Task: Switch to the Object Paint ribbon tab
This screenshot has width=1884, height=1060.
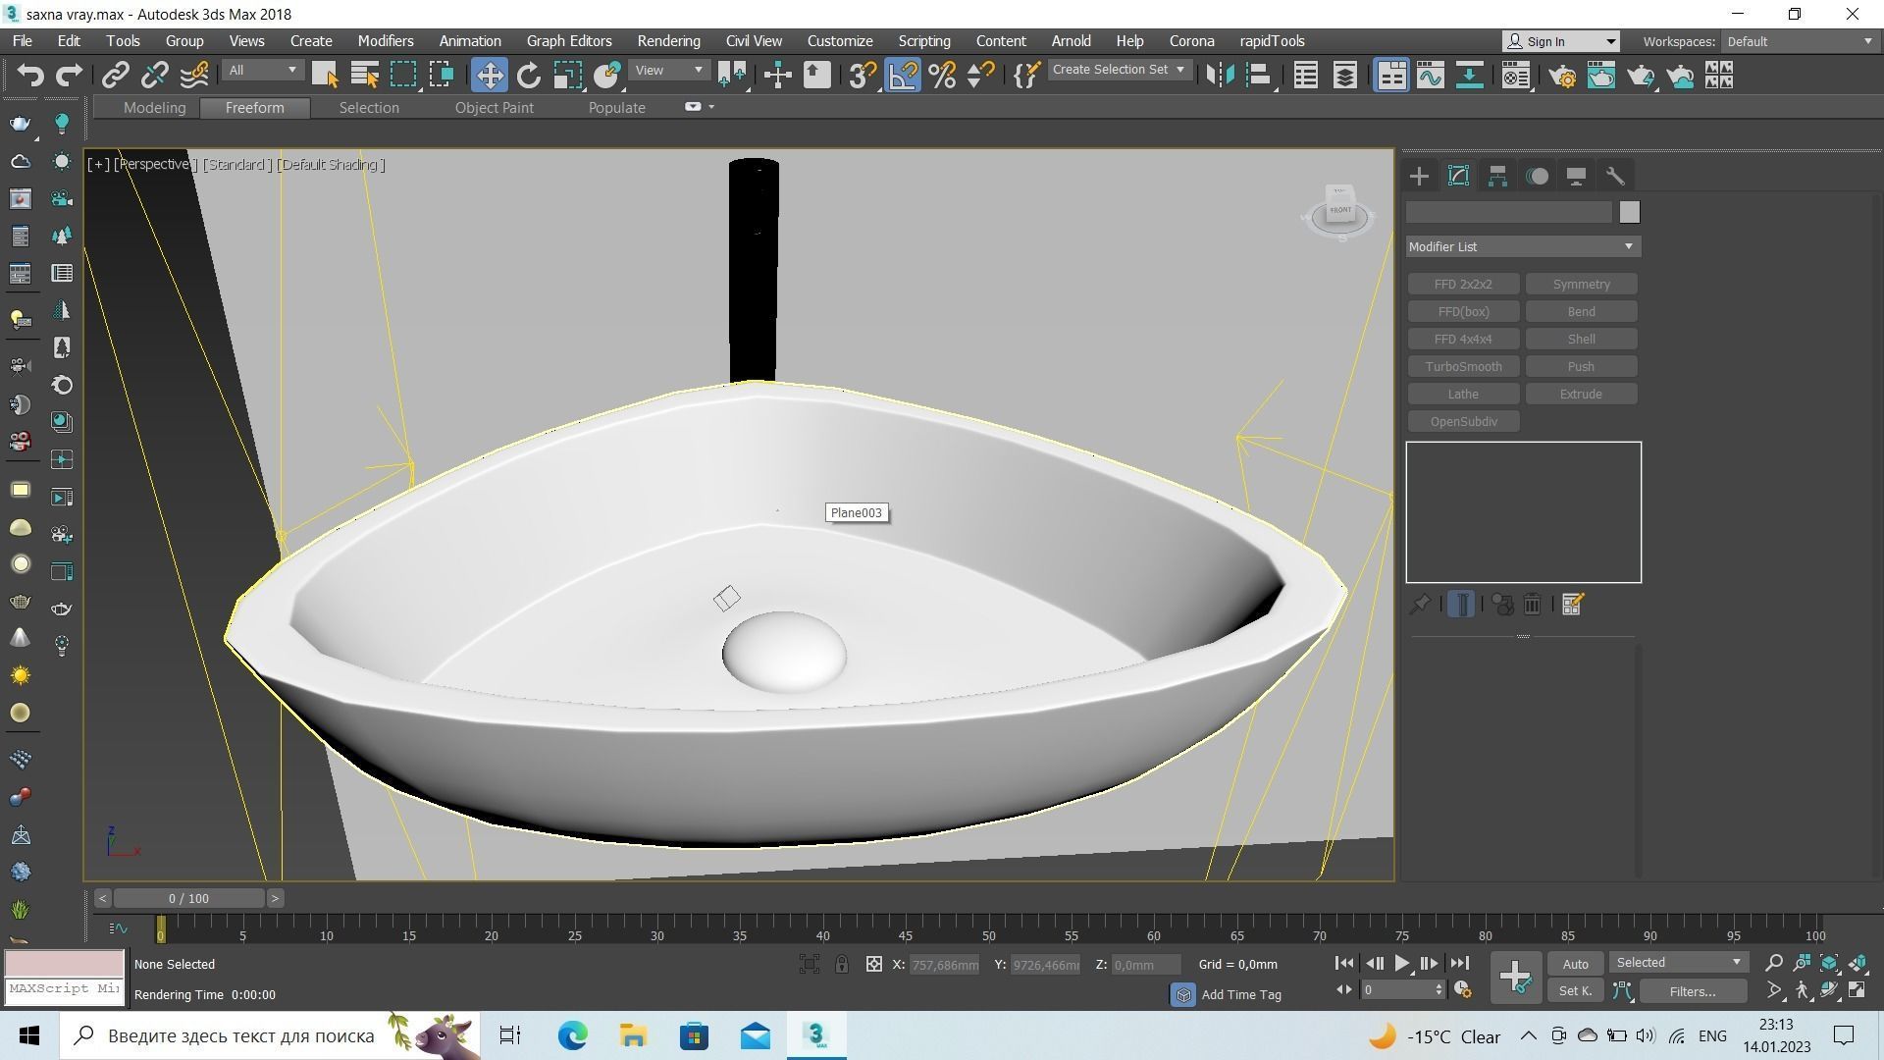Action: [494, 108]
